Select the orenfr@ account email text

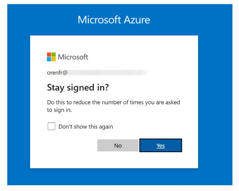57,72
